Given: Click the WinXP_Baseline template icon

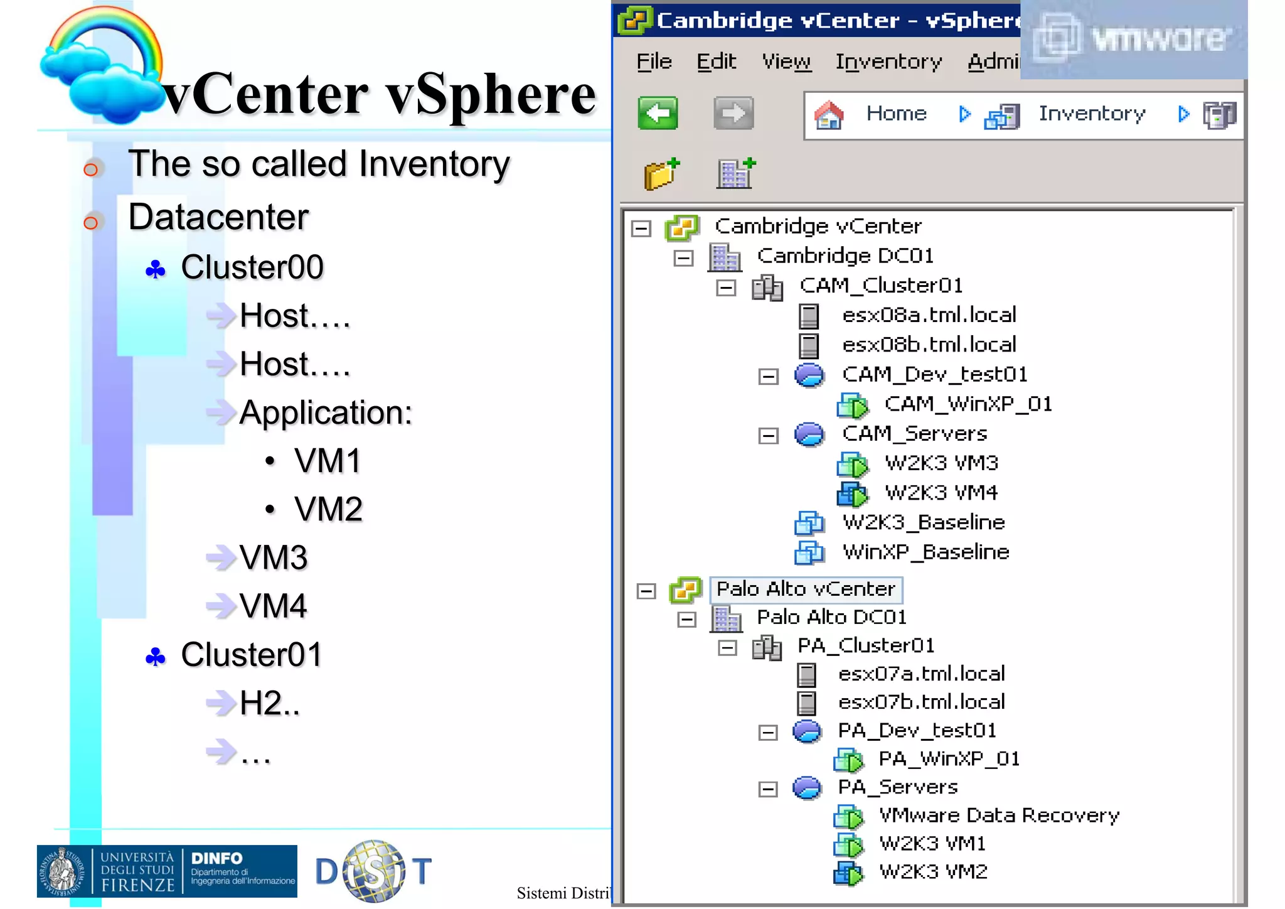Looking at the screenshot, I should [x=809, y=552].
